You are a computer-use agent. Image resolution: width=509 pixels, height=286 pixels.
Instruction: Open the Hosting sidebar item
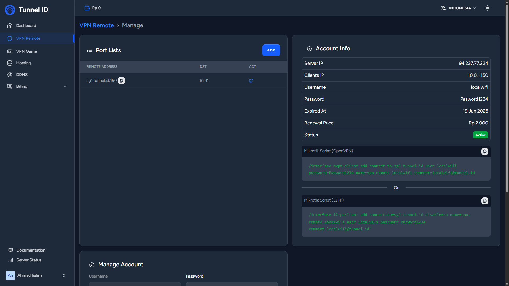23,63
